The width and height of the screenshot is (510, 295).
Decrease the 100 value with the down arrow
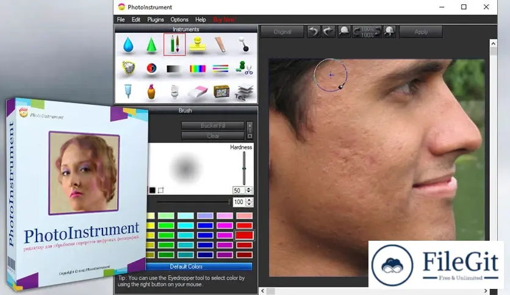249,204
